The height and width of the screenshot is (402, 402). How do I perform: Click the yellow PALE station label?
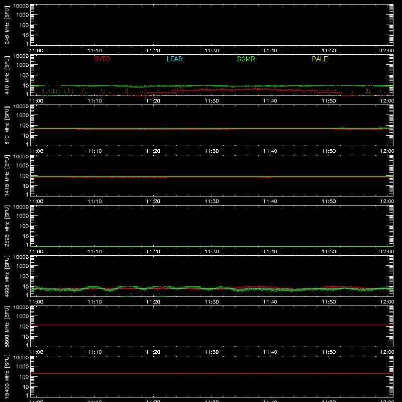point(320,59)
